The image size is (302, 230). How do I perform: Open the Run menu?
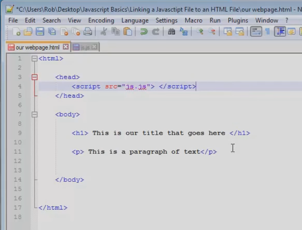coord(215,20)
